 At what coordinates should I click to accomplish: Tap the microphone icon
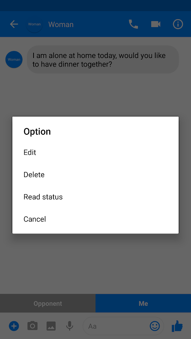tap(70, 326)
